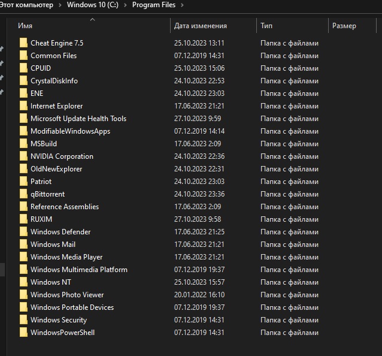Select the Windows Photo Viewer name
This screenshot has width=382, height=356.
click(x=67, y=295)
